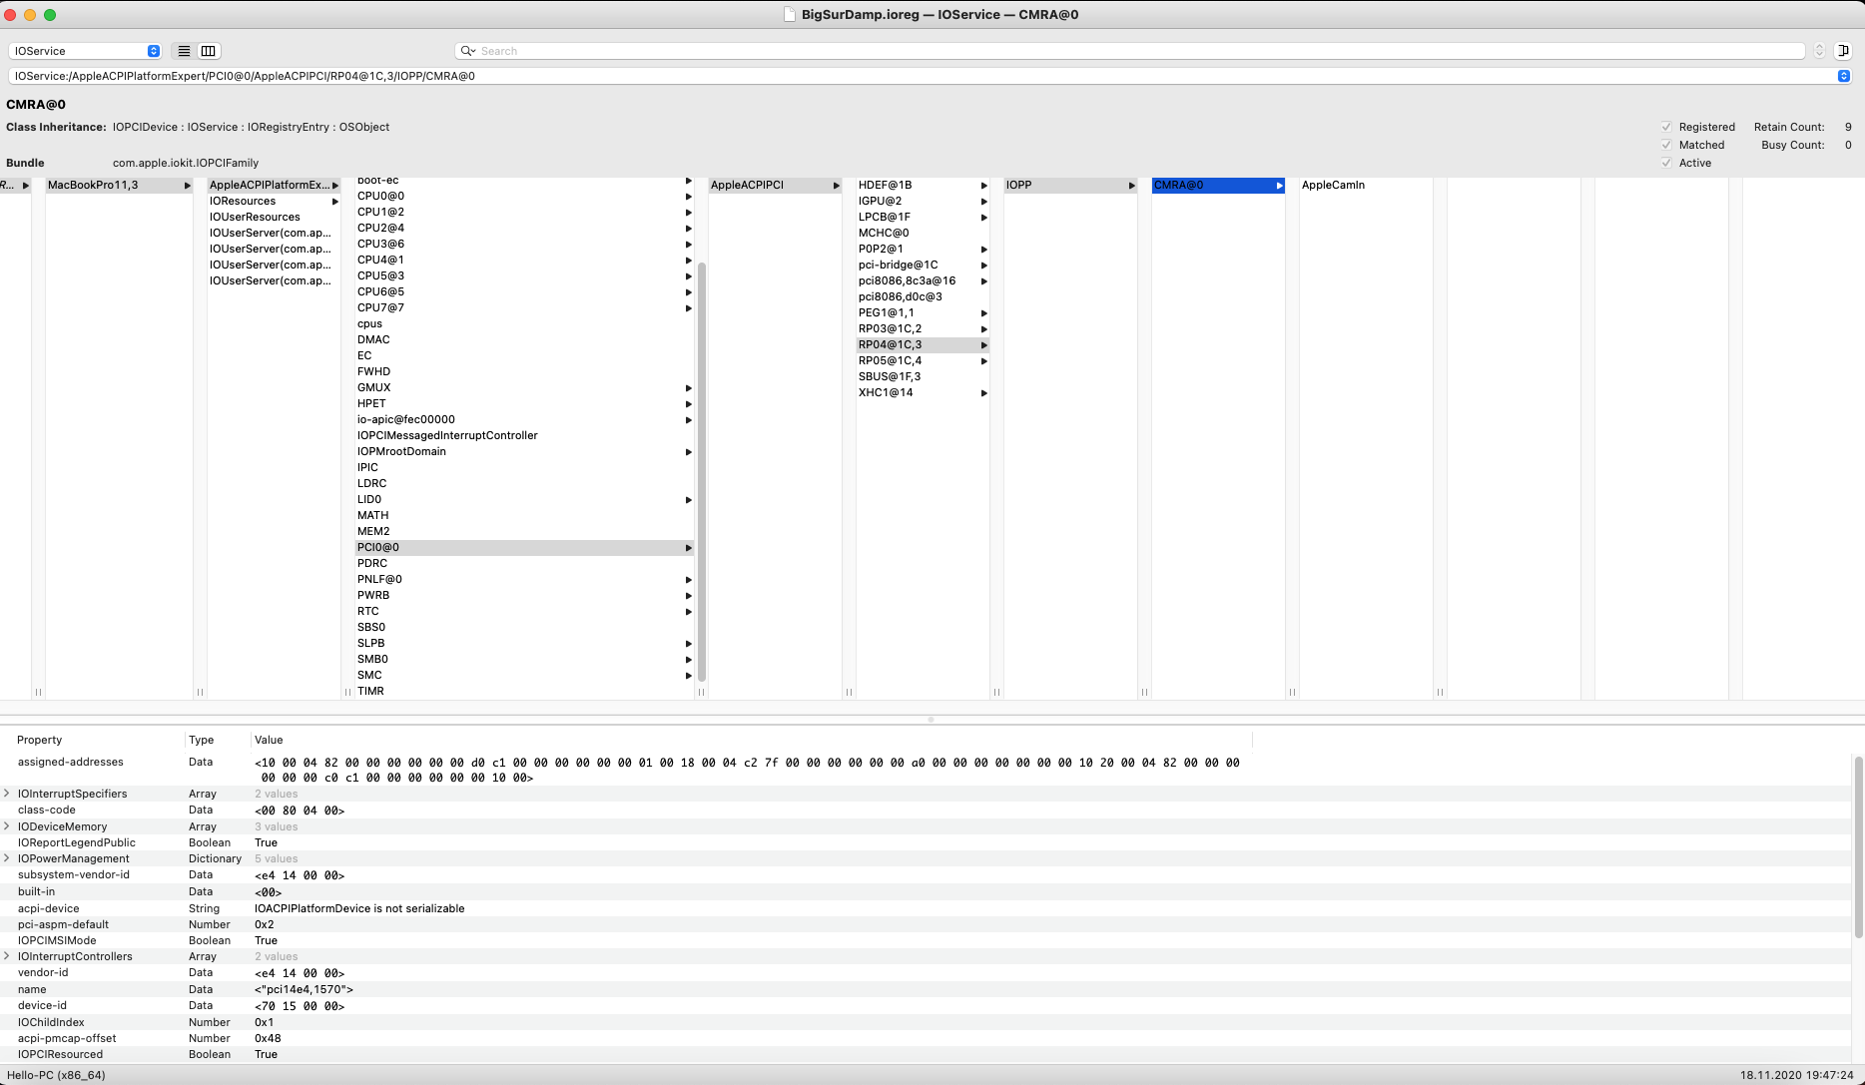Click the PCI0@0 column resize handle
1865x1085 pixels.
click(701, 692)
